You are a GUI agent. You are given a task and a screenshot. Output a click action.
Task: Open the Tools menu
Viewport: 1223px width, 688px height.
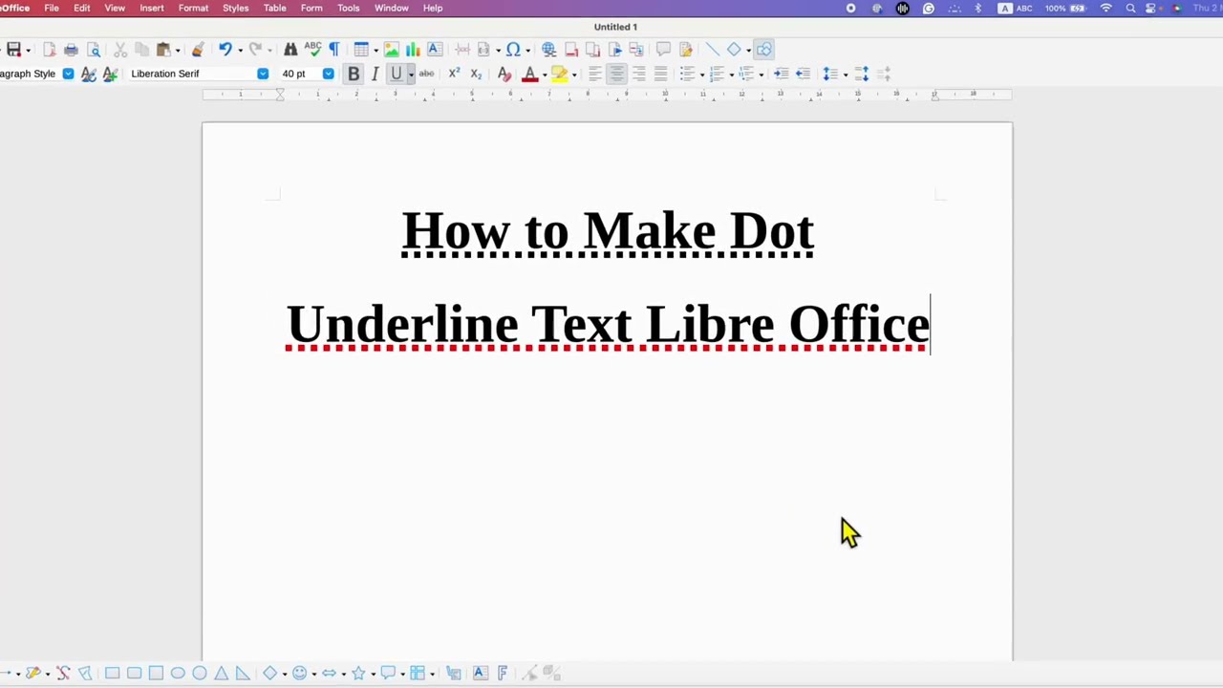348,8
